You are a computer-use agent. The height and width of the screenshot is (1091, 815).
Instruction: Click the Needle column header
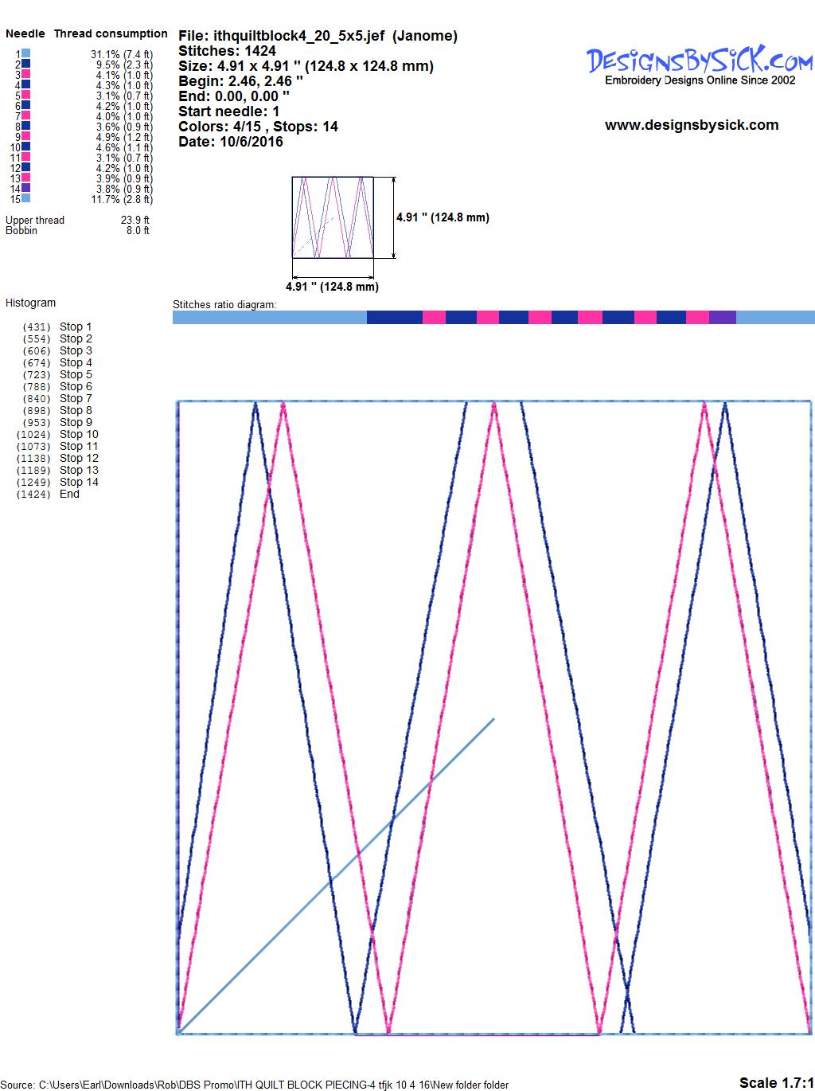25,33
